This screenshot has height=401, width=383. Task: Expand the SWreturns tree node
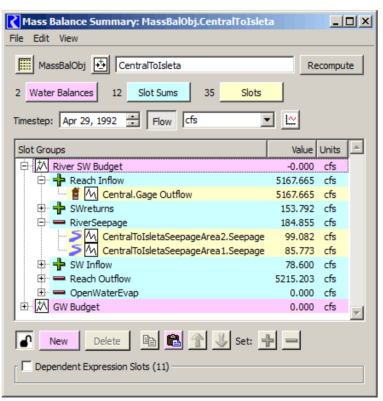pos(41,208)
